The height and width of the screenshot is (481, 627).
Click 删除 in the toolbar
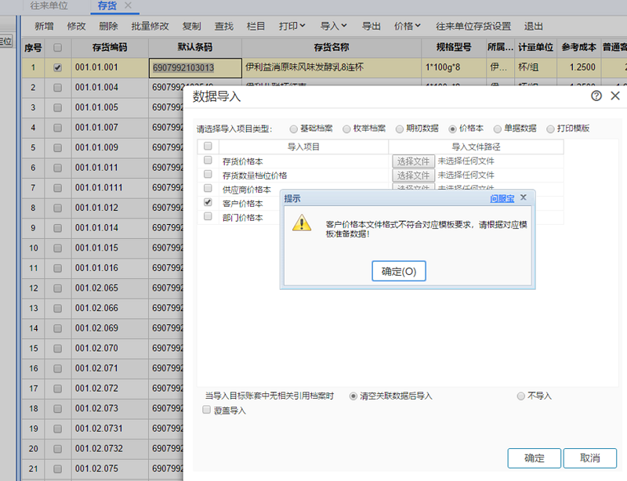click(x=108, y=27)
